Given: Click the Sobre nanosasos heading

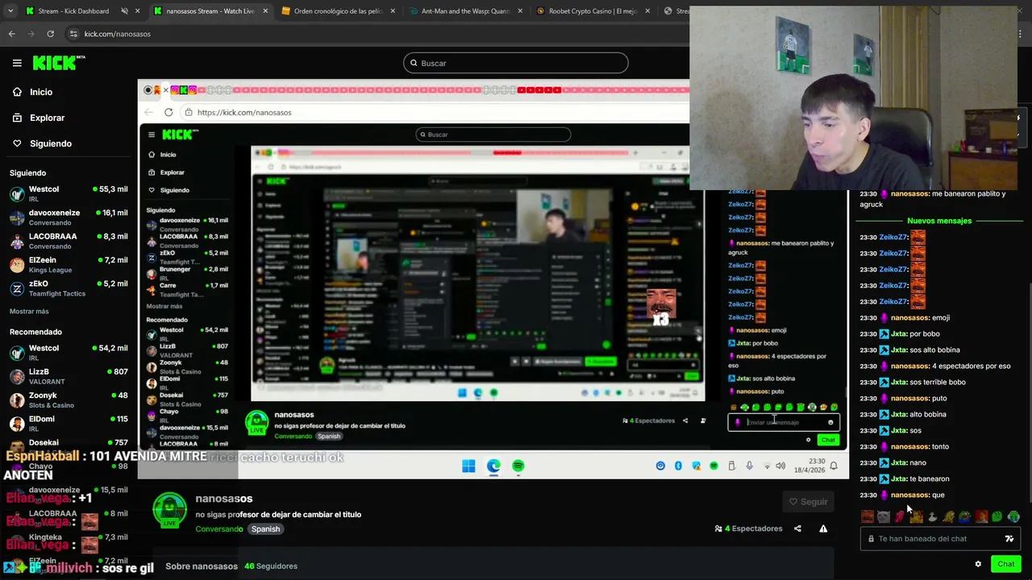Looking at the screenshot, I should coord(202,566).
